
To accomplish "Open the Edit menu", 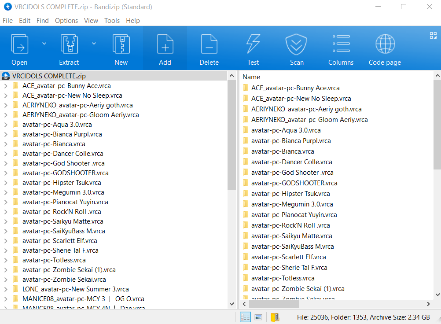I will coord(25,21).
